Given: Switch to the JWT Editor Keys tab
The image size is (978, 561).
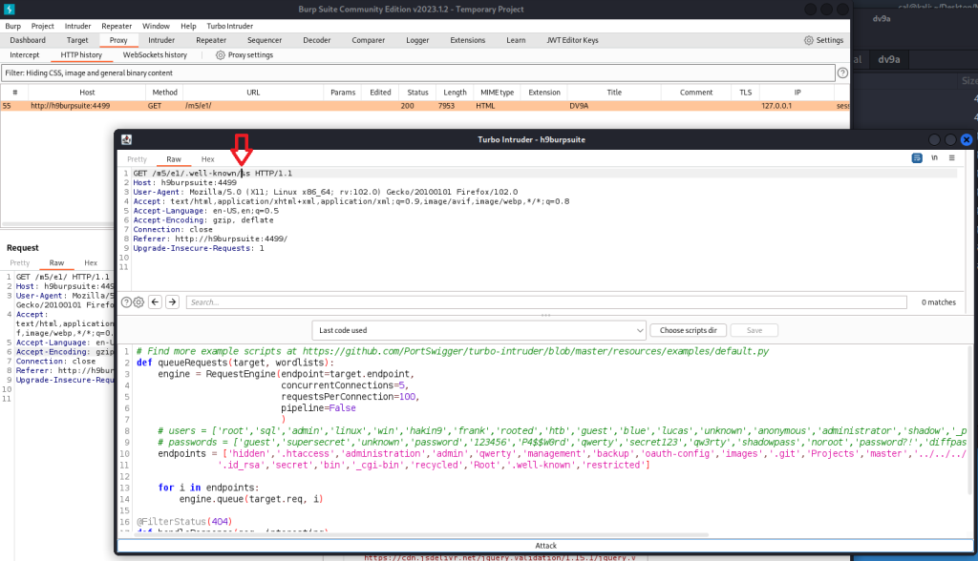Looking at the screenshot, I should 573,40.
